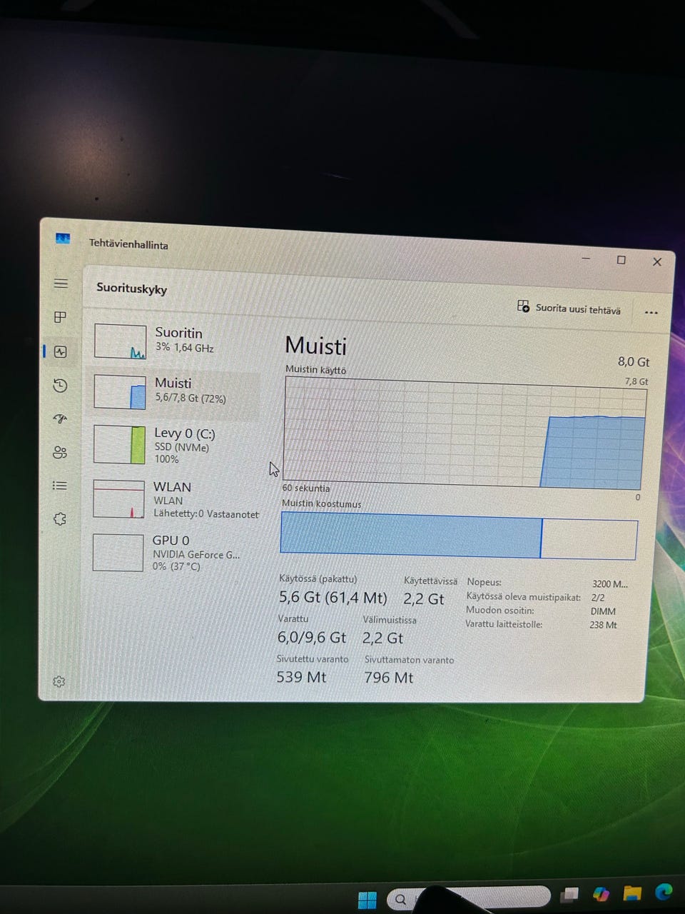Click the Suorituskyky page title

point(132,288)
